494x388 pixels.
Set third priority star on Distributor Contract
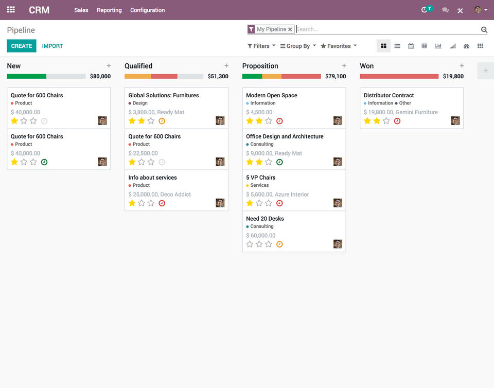386,121
